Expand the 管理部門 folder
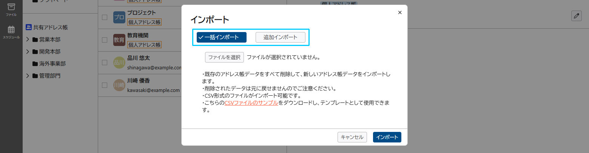 click(28, 76)
